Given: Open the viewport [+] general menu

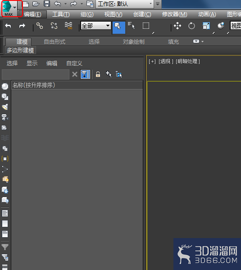Looking at the screenshot, I should (152, 62).
